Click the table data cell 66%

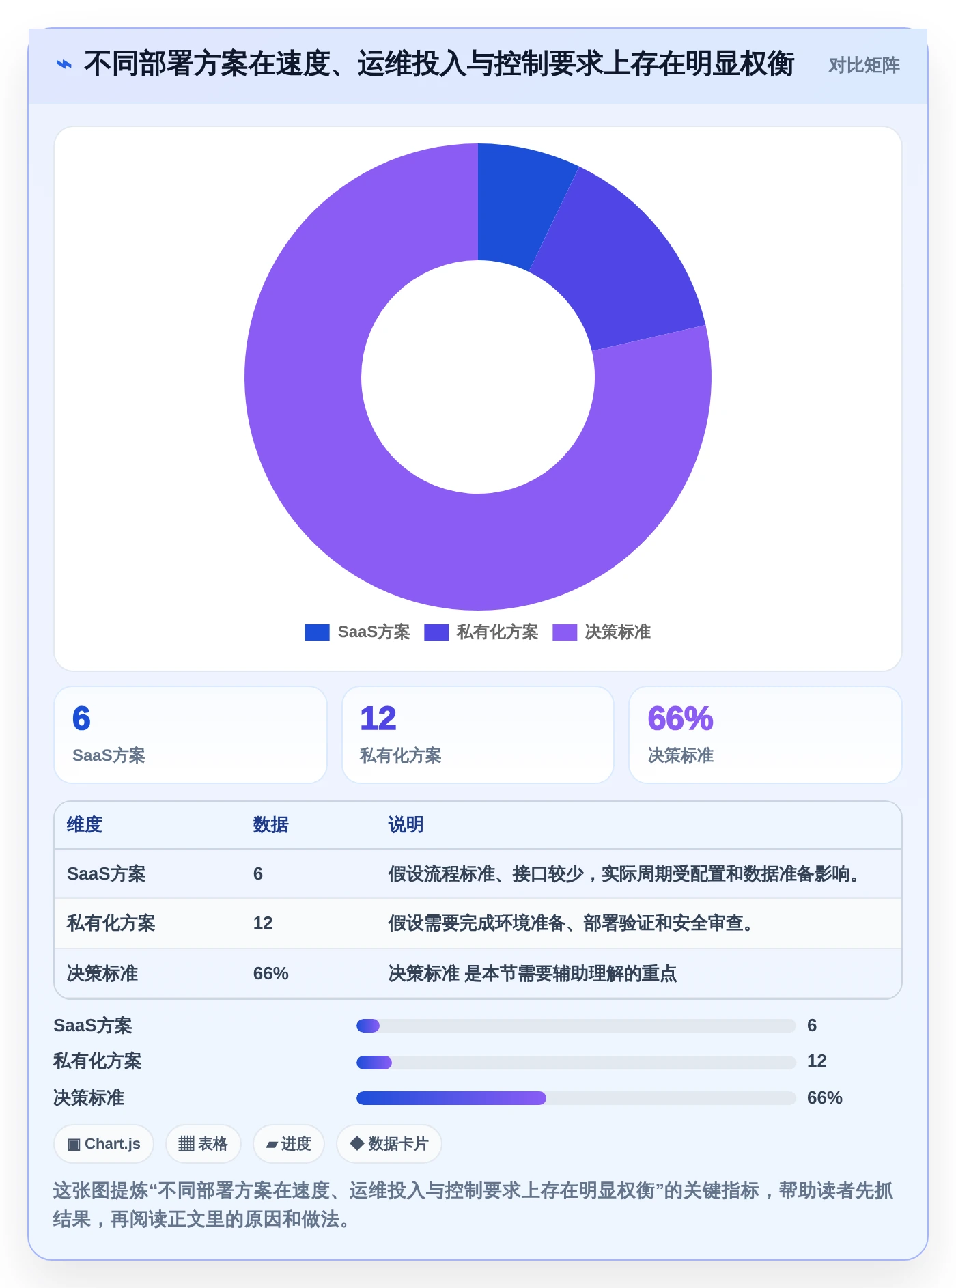[x=271, y=973]
